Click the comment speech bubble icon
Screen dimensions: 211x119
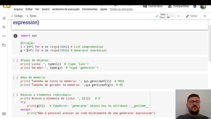(x=145, y=6)
